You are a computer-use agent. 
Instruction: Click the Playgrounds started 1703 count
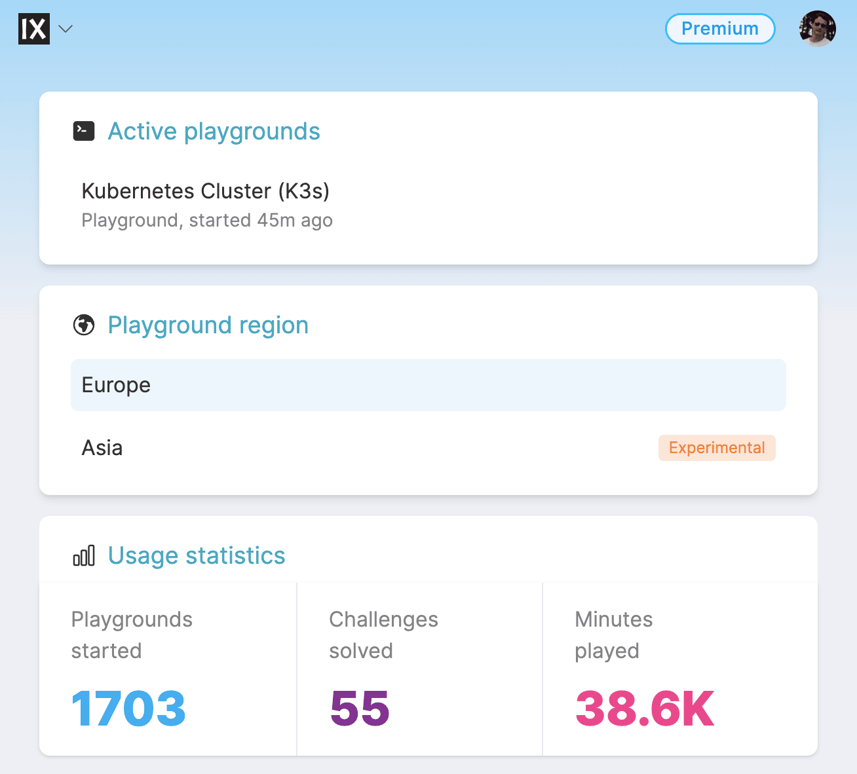[x=128, y=709]
